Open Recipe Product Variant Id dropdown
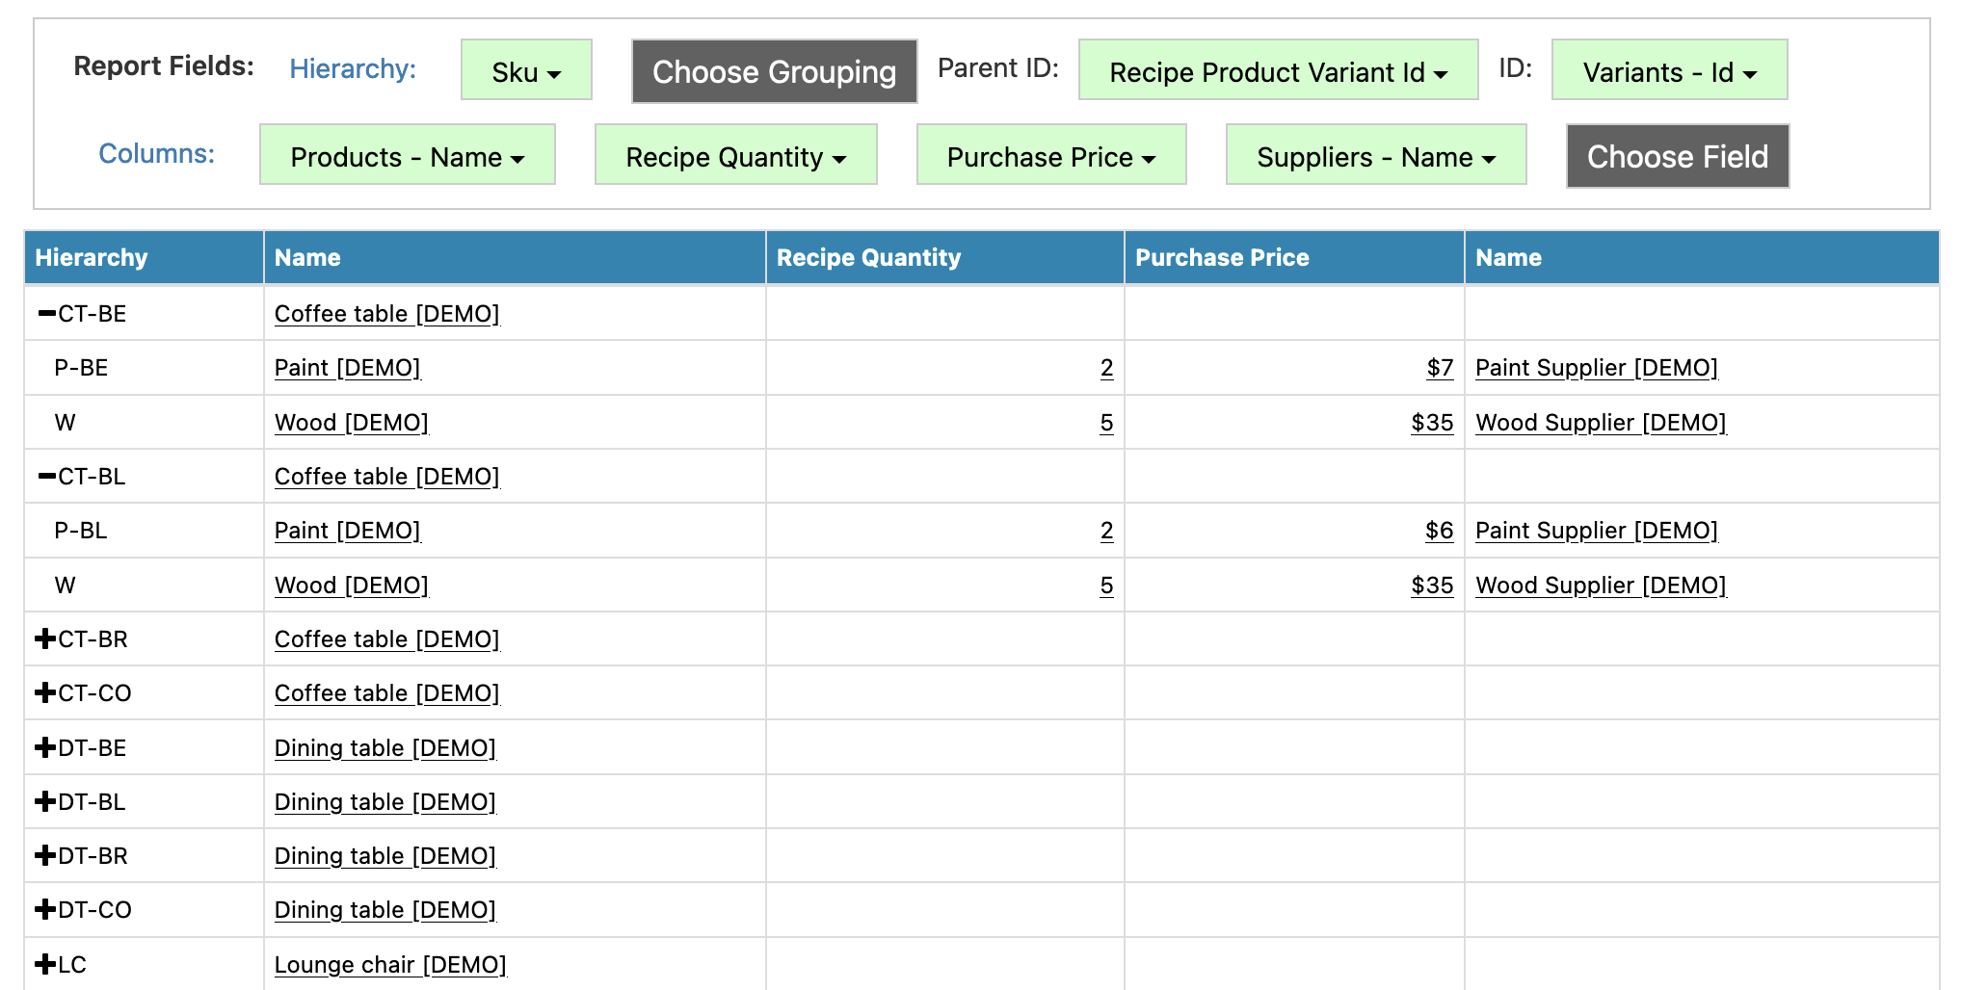Screen dimensions: 1962x990 tap(1278, 70)
